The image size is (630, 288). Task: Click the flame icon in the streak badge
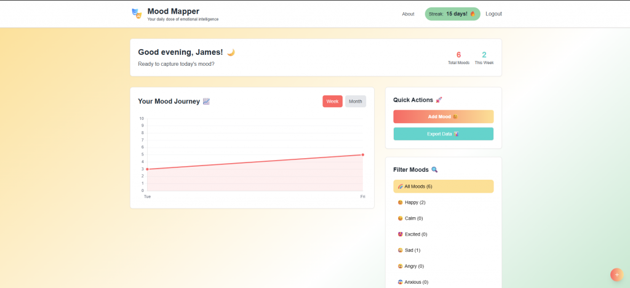tap(472, 14)
